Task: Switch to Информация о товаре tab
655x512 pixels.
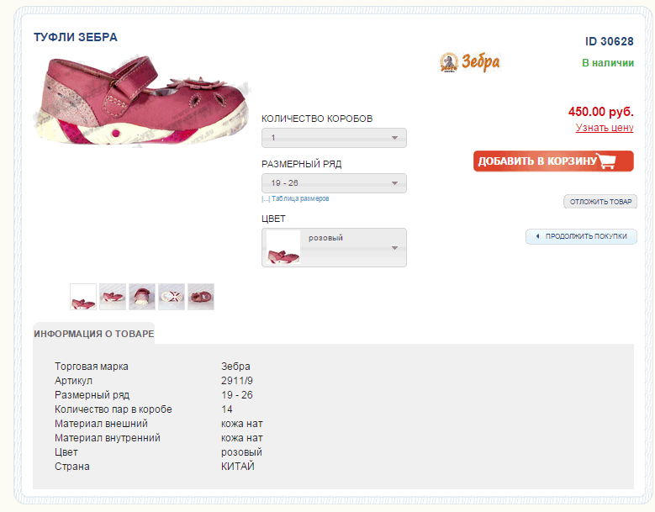Action: pyautogui.click(x=94, y=334)
